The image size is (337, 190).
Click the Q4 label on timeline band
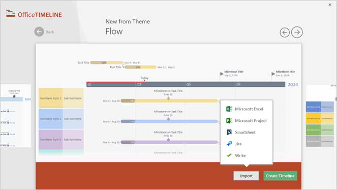(238, 85)
